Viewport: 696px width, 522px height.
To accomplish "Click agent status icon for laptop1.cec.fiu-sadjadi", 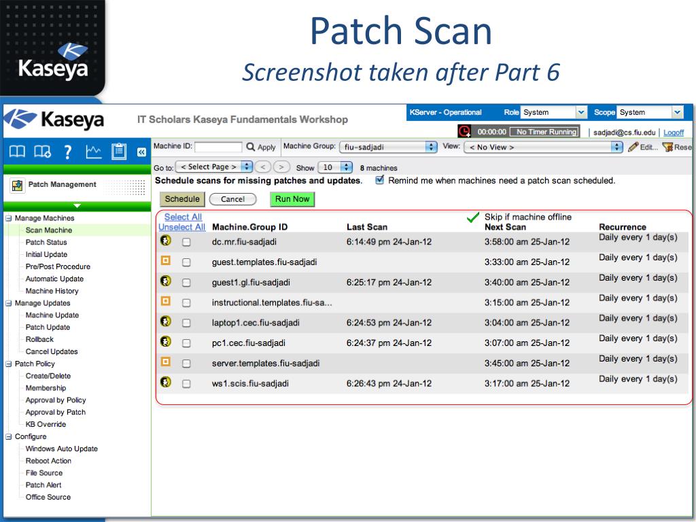I will tap(166, 321).
